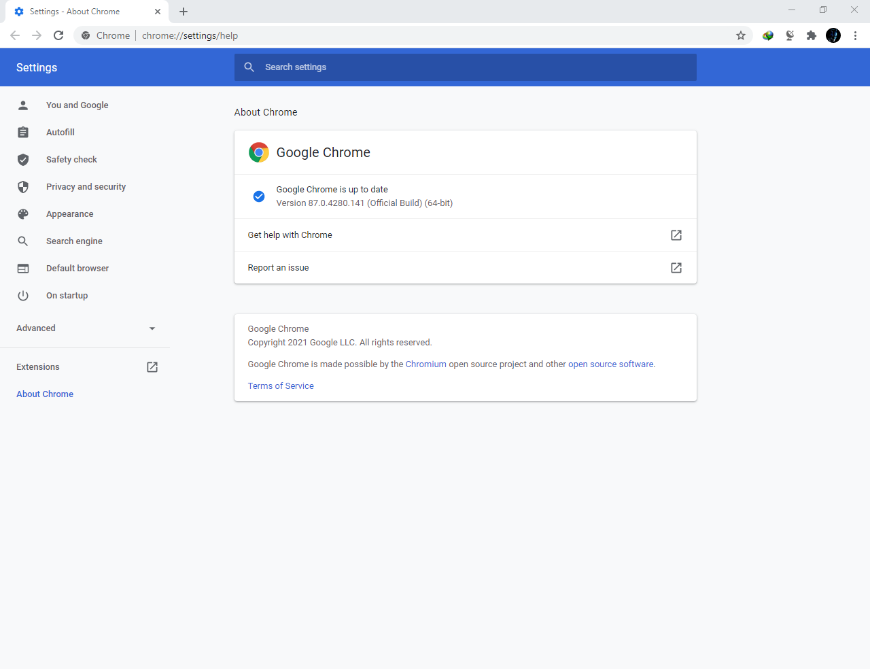Open Safety check via its shield icon
The image size is (870, 669).
pos(23,160)
